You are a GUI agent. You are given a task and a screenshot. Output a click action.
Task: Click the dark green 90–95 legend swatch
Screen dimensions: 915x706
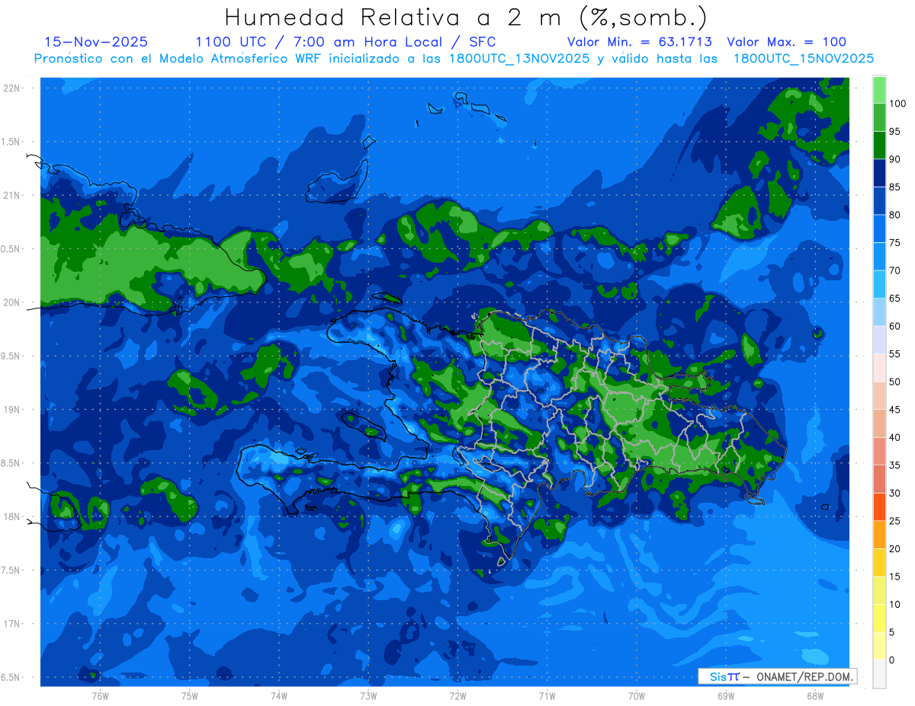coord(879,145)
